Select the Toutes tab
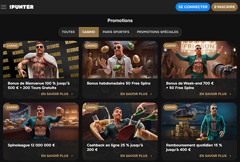Image resolution: width=240 pixels, height=162 pixels. (68, 32)
